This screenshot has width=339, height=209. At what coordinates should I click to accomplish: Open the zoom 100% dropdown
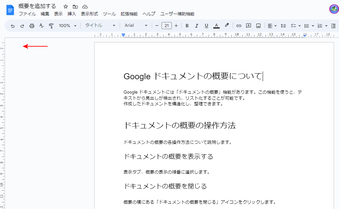[68, 26]
